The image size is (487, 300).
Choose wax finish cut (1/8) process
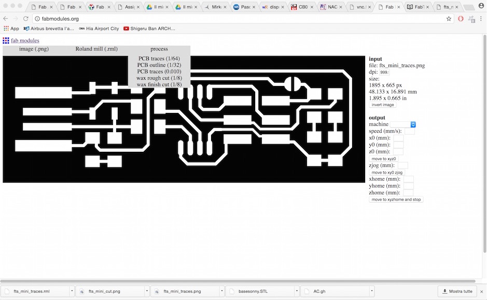(x=159, y=84)
